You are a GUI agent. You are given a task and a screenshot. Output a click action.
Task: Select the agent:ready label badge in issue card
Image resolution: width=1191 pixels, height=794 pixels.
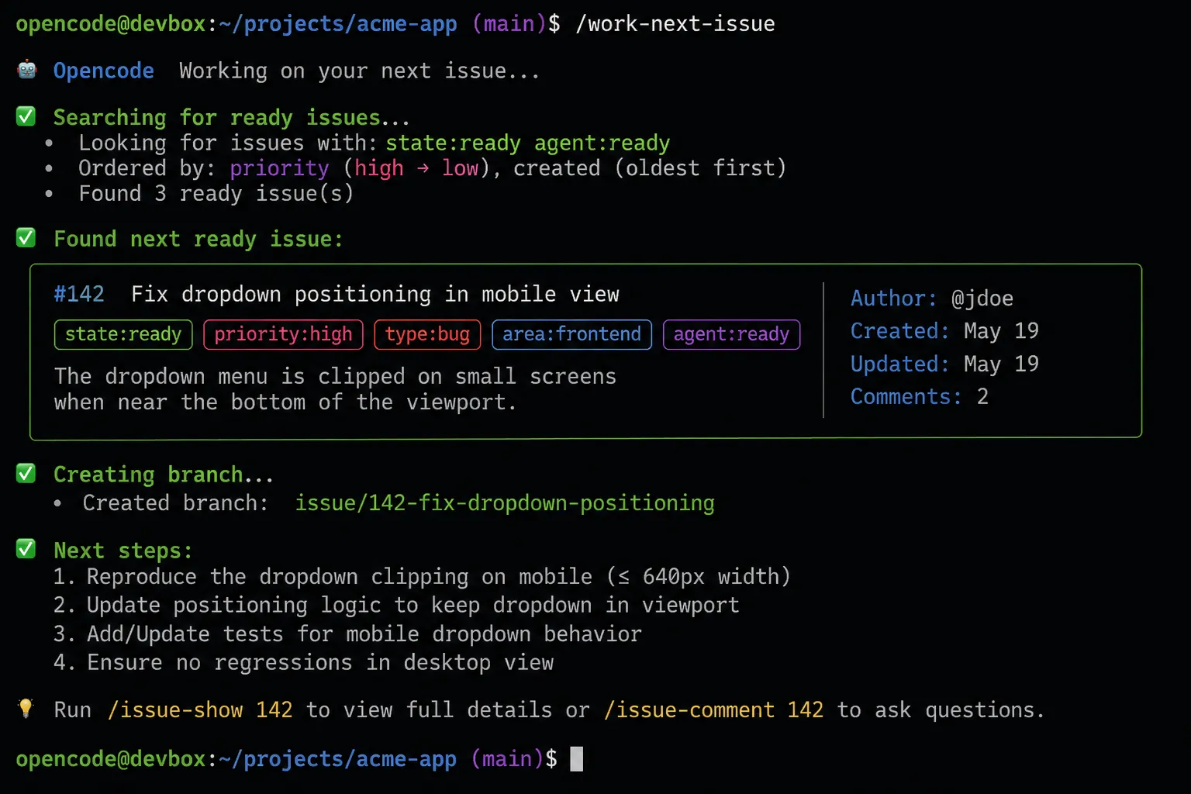731,334
